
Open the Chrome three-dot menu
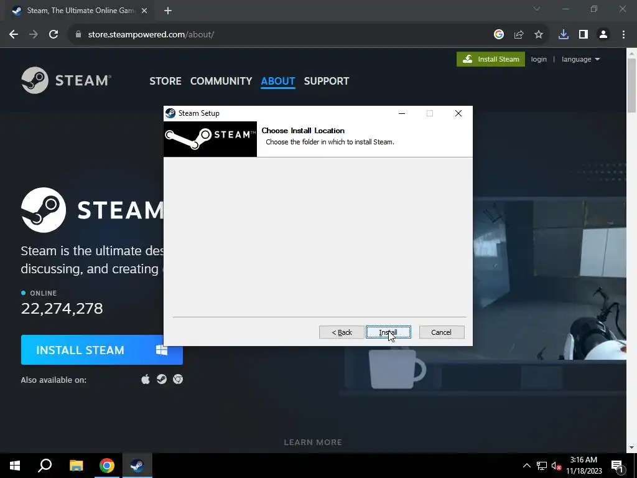pos(623,35)
